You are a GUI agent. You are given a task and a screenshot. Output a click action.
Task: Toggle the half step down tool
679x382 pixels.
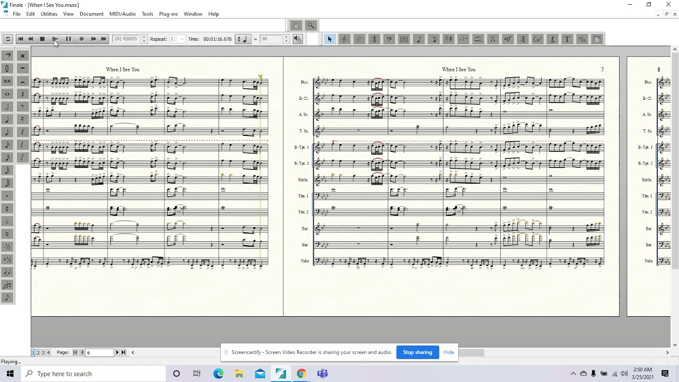(7, 246)
